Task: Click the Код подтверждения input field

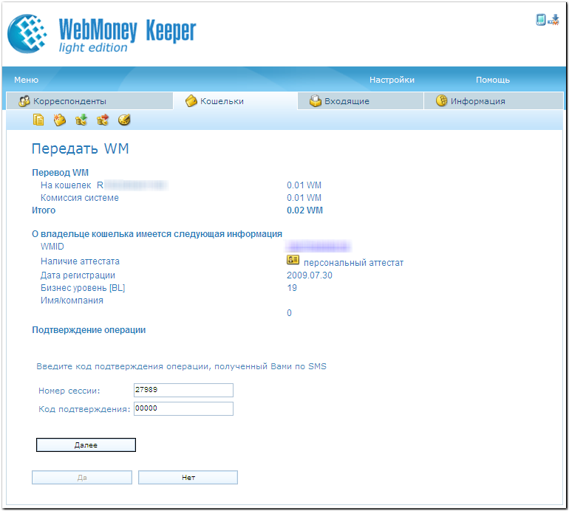Action: (x=183, y=409)
